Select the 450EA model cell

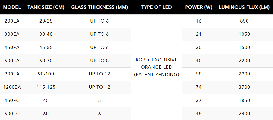12,47
